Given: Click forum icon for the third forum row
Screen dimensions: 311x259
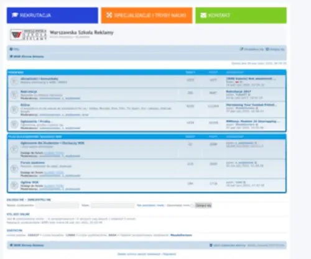Looking at the screenshot, I should [x=14, y=109].
